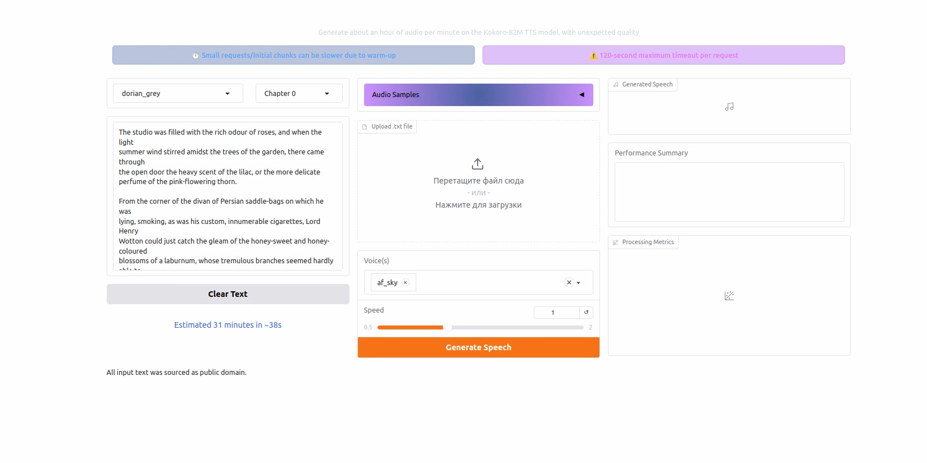The width and height of the screenshot is (927, 463).
Task: Click the Speed slider track
Action: [x=506, y=327]
